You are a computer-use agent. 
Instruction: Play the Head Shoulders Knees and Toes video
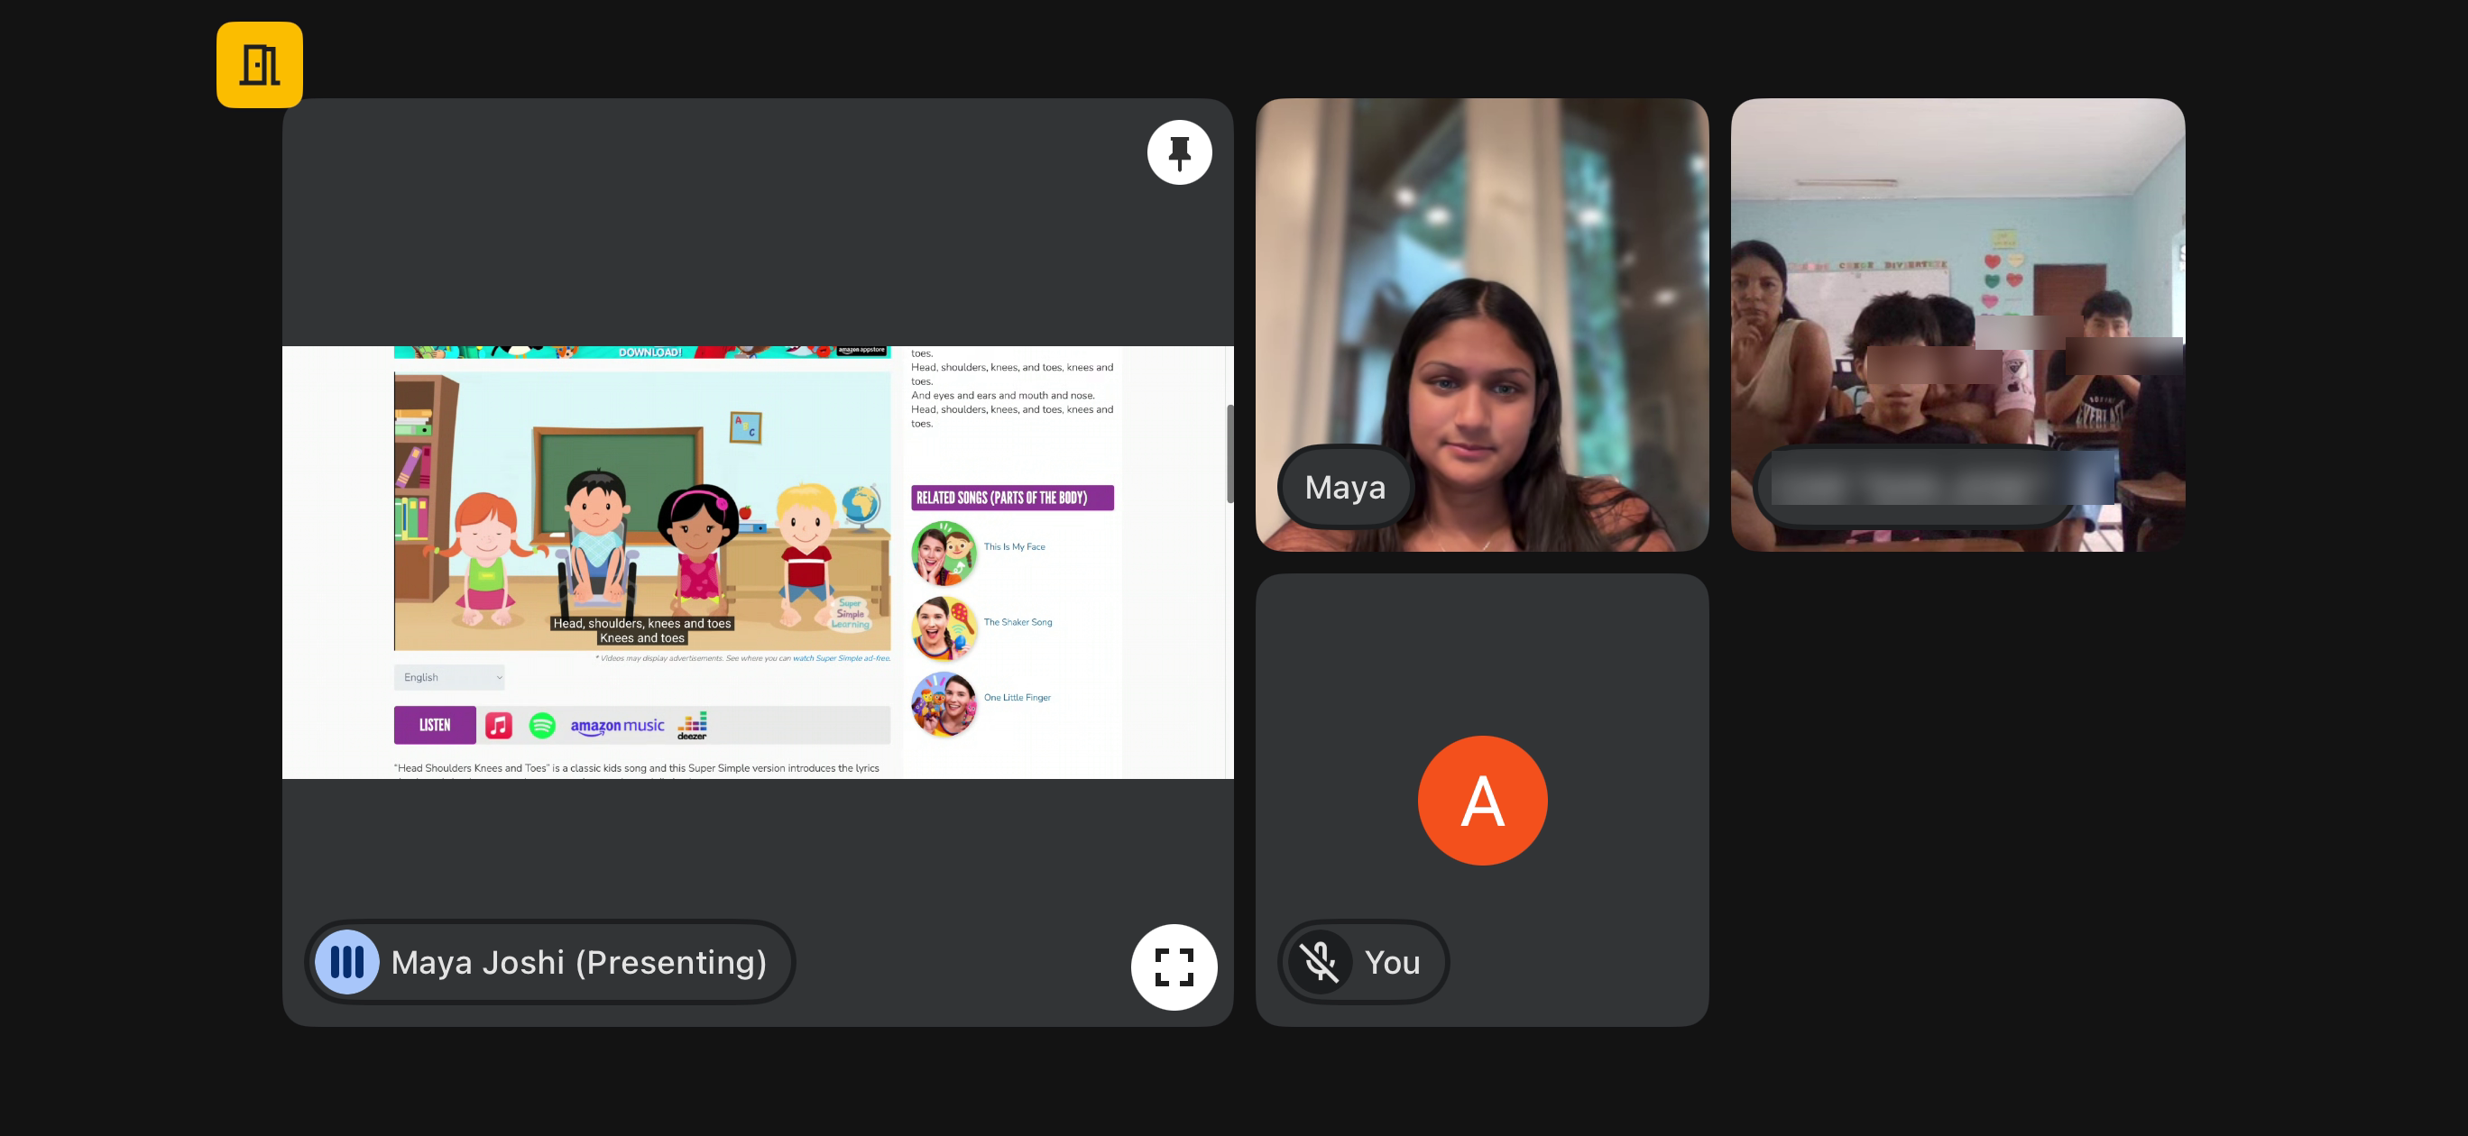(642, 511)
